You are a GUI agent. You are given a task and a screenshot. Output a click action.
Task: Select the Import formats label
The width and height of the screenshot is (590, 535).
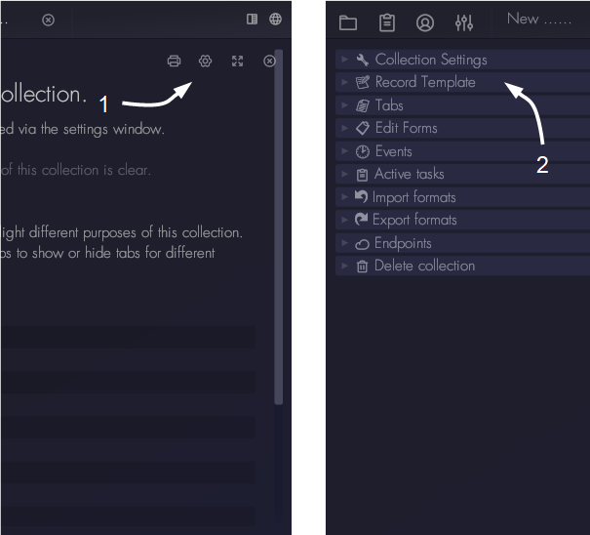point(413,197)
